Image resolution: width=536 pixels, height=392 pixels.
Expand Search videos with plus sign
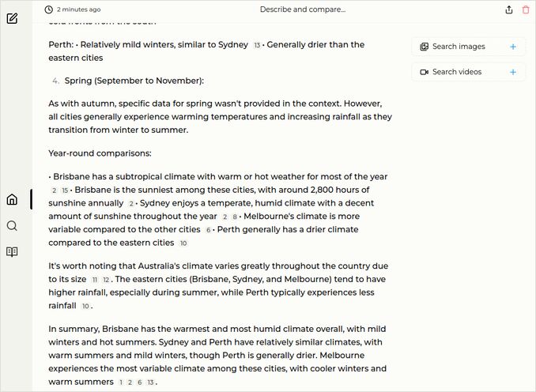[513, 72]
